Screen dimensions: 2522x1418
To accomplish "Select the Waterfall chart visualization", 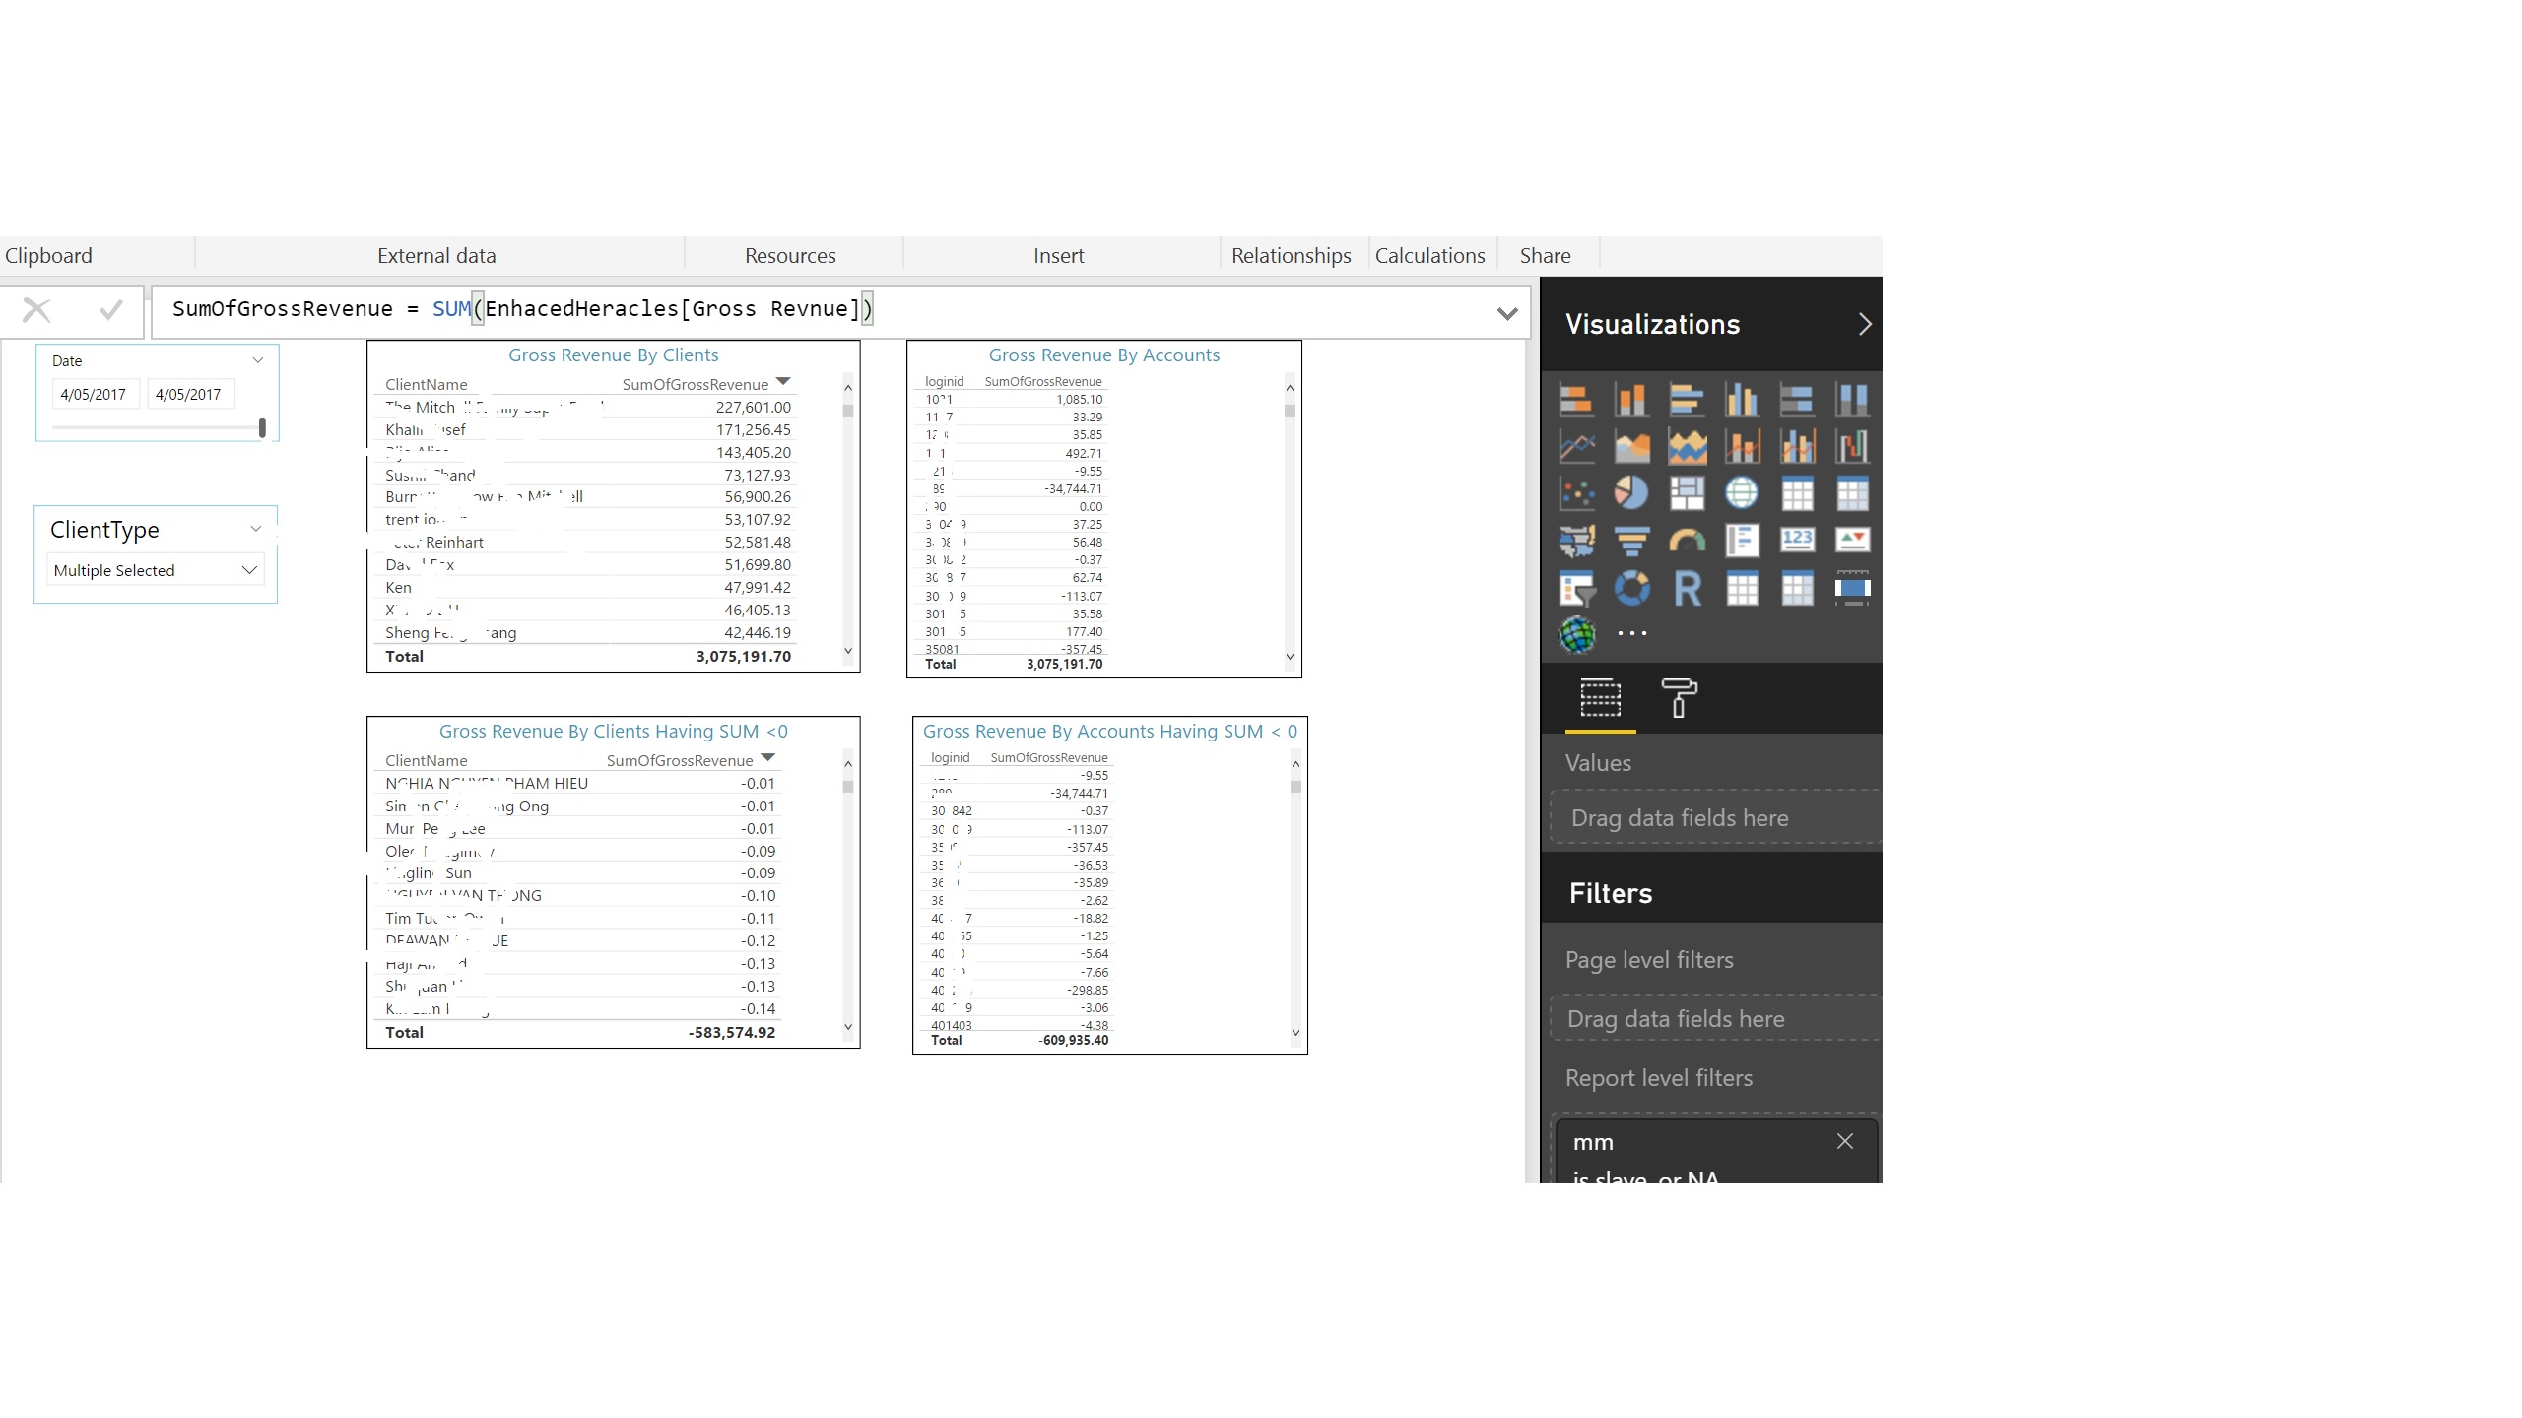I will click(x=1852, y=447).
